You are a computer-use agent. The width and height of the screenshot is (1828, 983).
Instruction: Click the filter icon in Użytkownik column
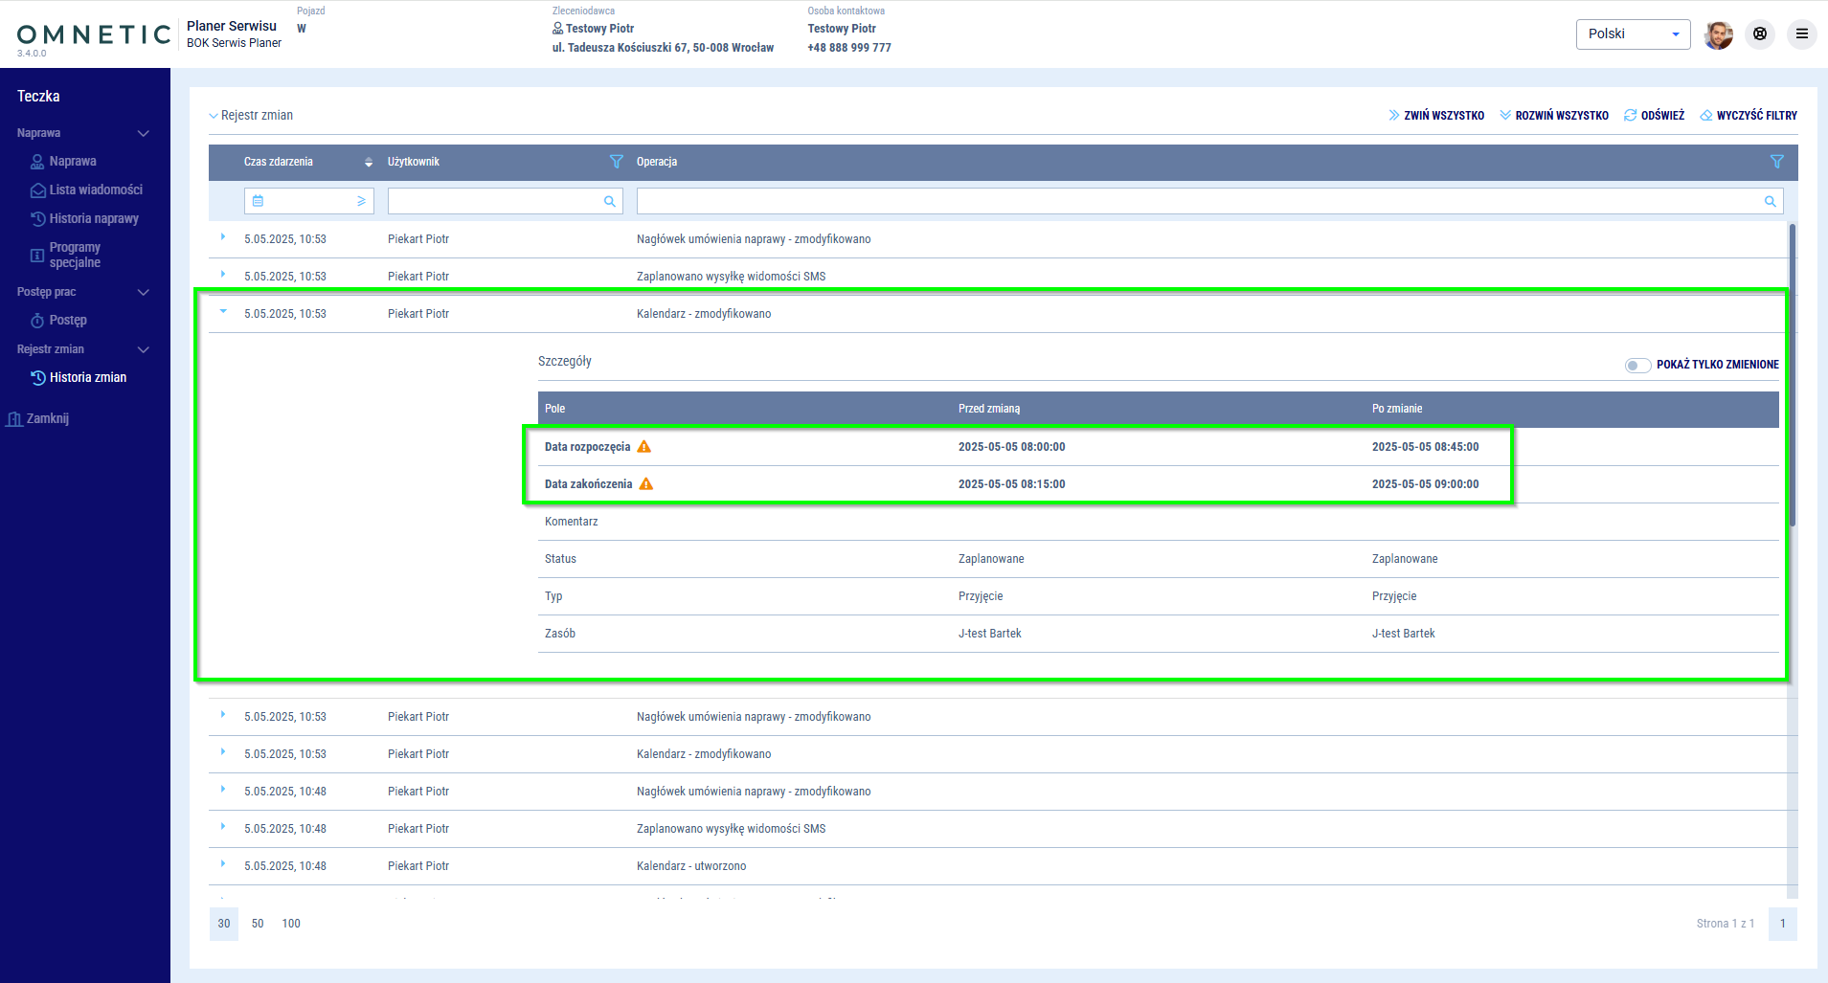point(616,162)
